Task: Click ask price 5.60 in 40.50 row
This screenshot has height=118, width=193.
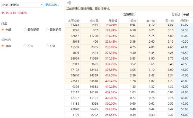Action: pos(152,42)
